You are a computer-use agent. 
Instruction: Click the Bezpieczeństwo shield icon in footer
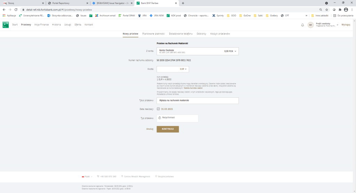point(156,177)
